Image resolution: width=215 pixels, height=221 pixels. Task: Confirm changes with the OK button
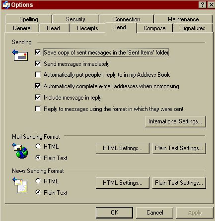click(114, 213)
